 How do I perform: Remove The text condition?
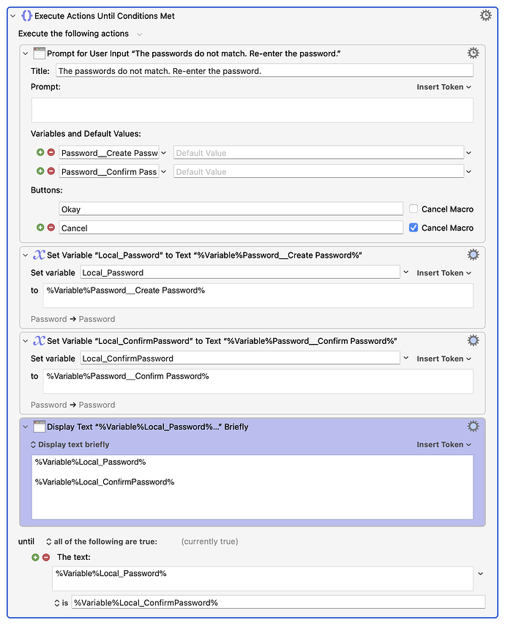(46, 557)
